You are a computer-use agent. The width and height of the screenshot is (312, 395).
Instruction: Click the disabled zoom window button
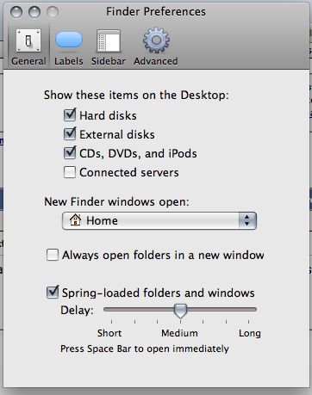(53, 12)
